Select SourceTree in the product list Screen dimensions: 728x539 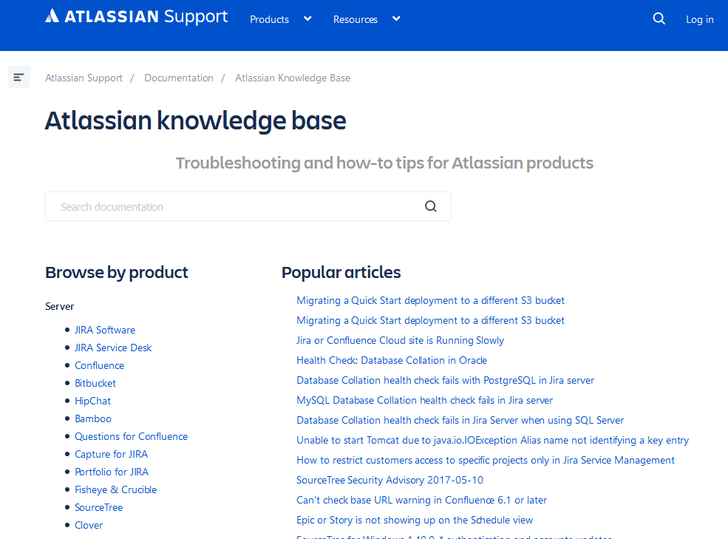pos(98,507)
